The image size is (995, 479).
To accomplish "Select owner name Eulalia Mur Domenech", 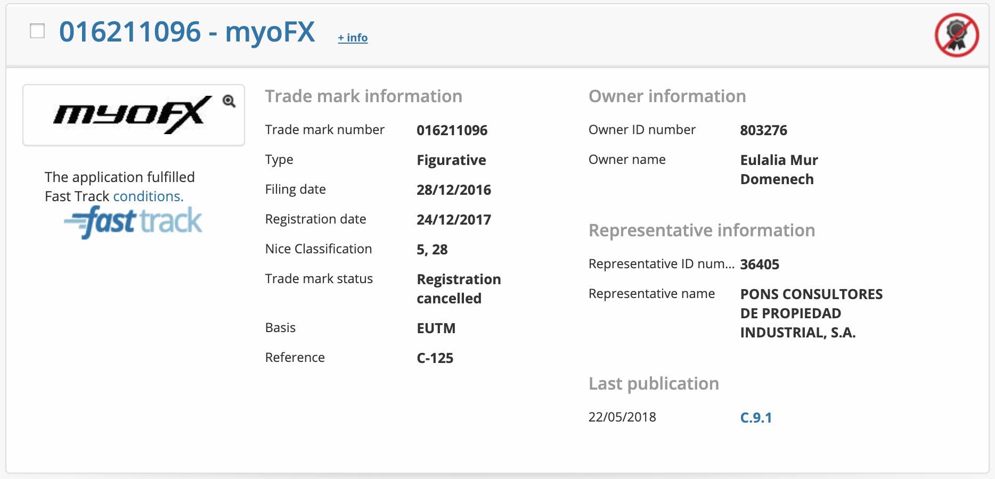I will (x=778, y=170).
